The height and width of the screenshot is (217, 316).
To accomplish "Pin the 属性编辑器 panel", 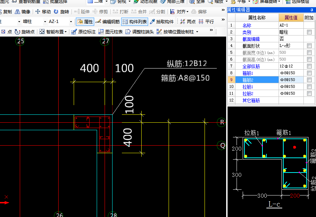I will 312,10.
